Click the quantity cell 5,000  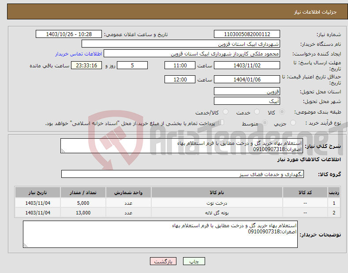coord(83,203)
